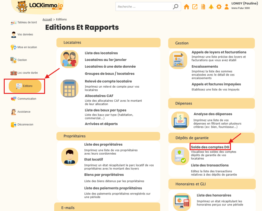Open Gestion in sidebar menu
Image resolution: width=262 pixels, height=211 pixels.
click(x=18, y=60)
